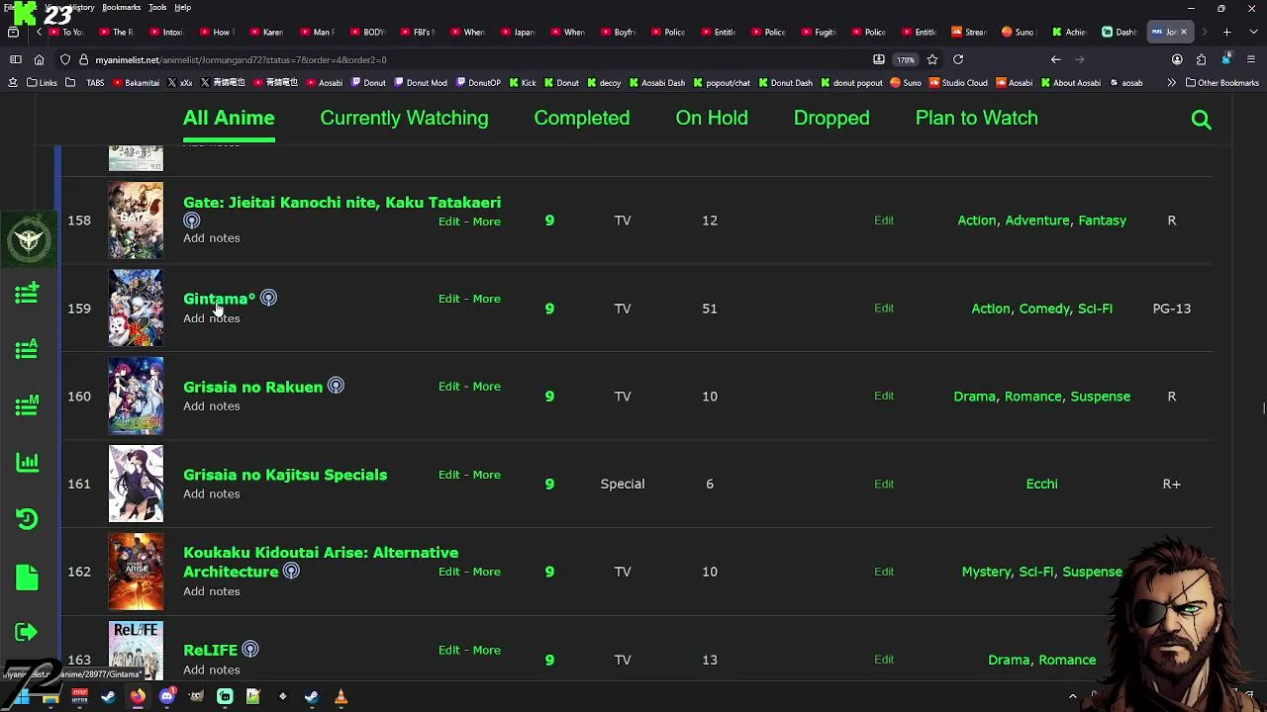Viewport: 1267px width, 712px height.
Task: Click the Ecchi genre tag
Action: tap(1041, 484)
